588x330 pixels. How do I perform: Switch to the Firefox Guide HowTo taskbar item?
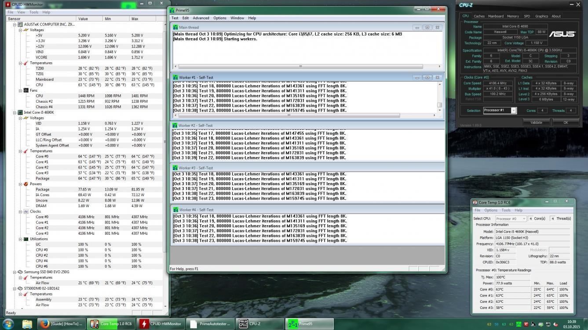tap(61, 324)
